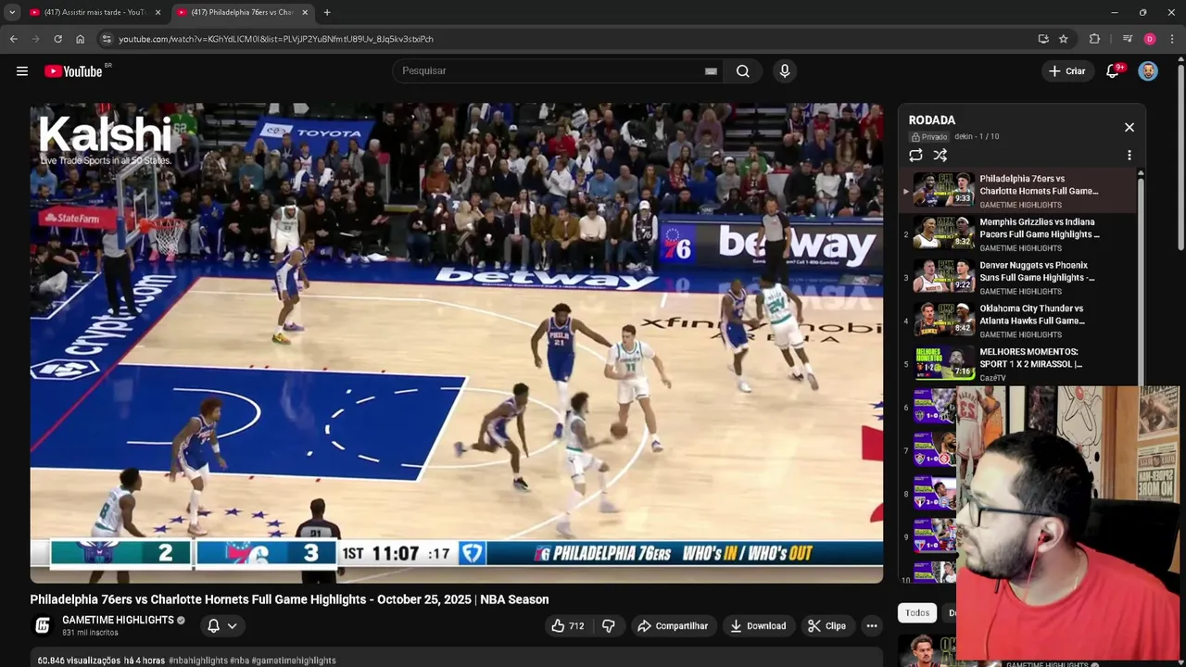This screenshot has height=667, width=1186.
Task: Open the Chrome profile avatar
Action: [x=1150, y=39]
